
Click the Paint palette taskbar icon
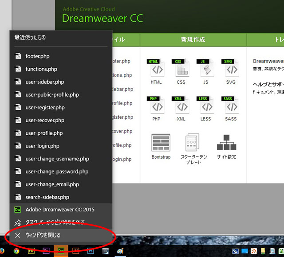coord(120,251)
